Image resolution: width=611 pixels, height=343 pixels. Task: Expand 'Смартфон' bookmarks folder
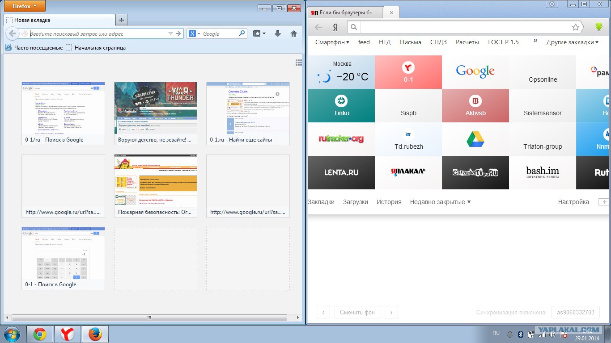click(332, 42)
